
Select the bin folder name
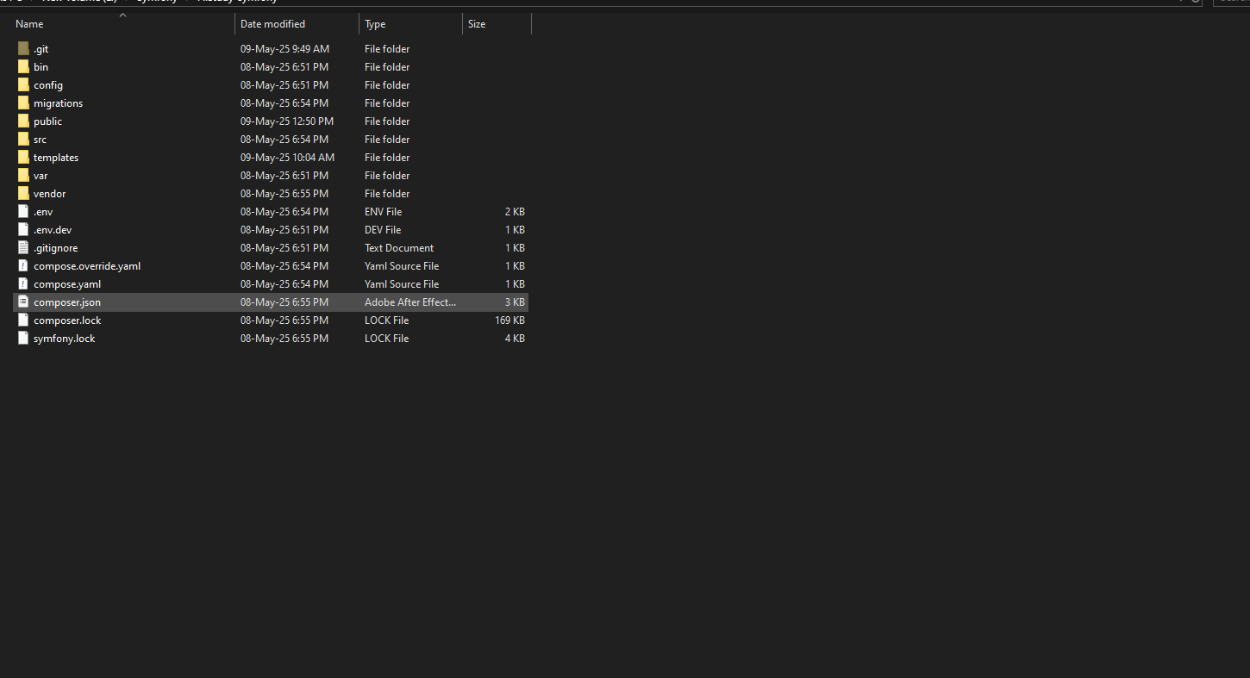coord(41,67)
